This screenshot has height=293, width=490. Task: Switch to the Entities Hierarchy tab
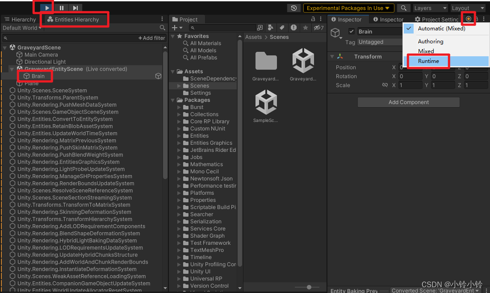[73, 19]
